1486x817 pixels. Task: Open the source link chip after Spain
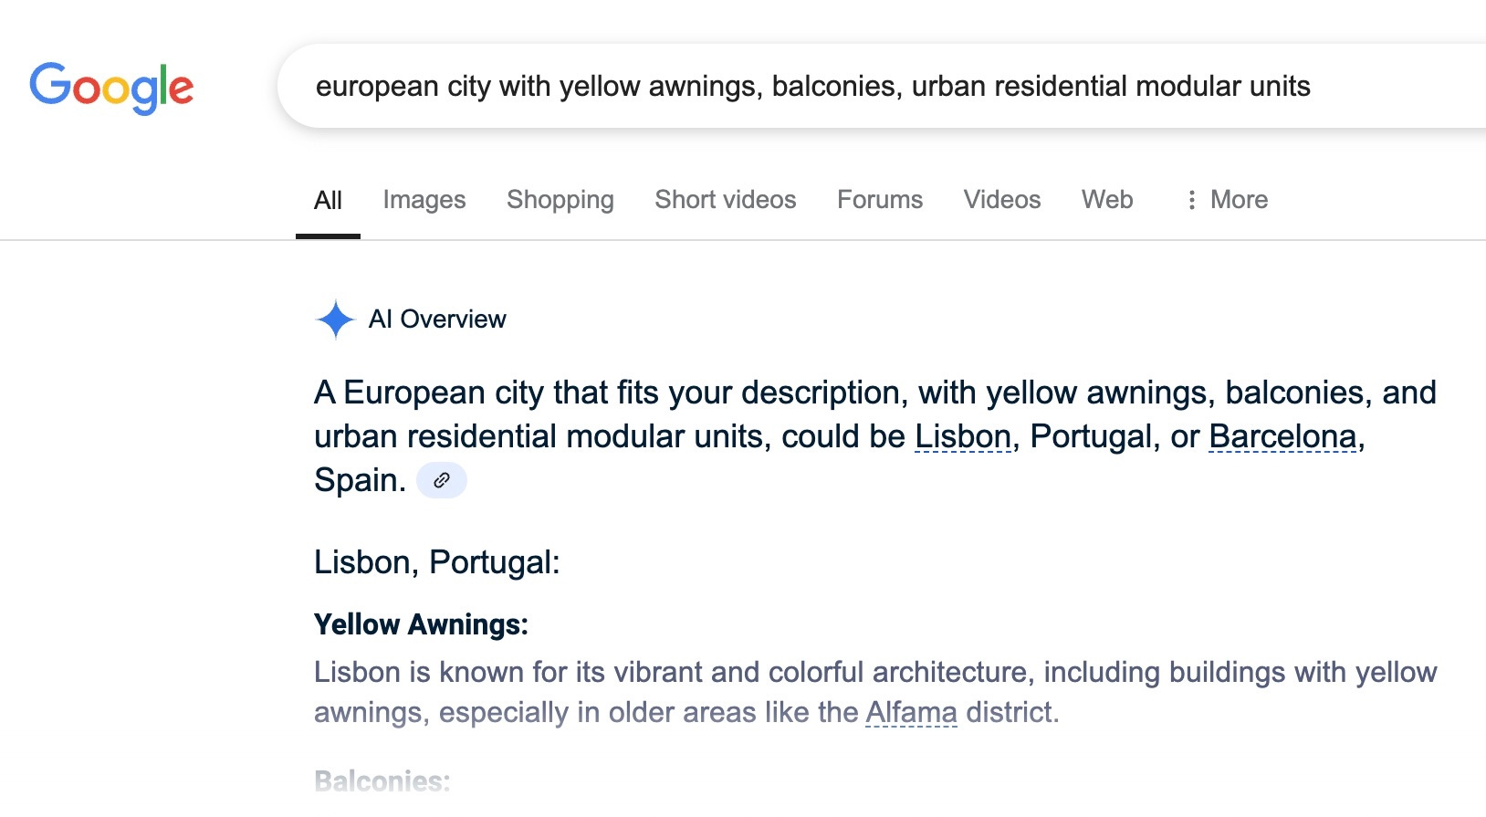[x=442, y=480]
